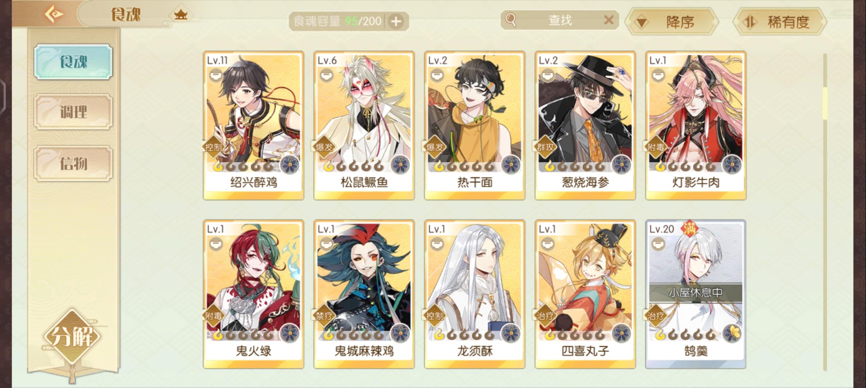Viewport: 866px width, 388px height.
Task: Clear search with the X icon
Action: tap(609, 20)
